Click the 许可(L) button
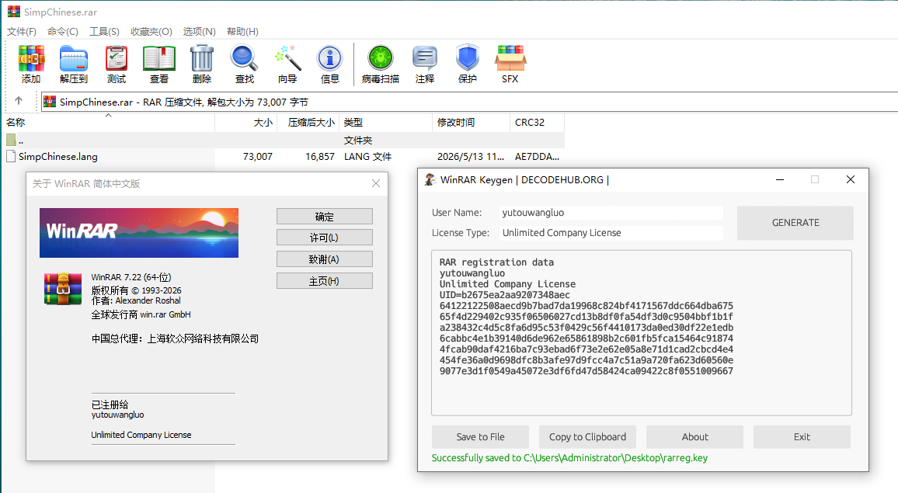 324,238
